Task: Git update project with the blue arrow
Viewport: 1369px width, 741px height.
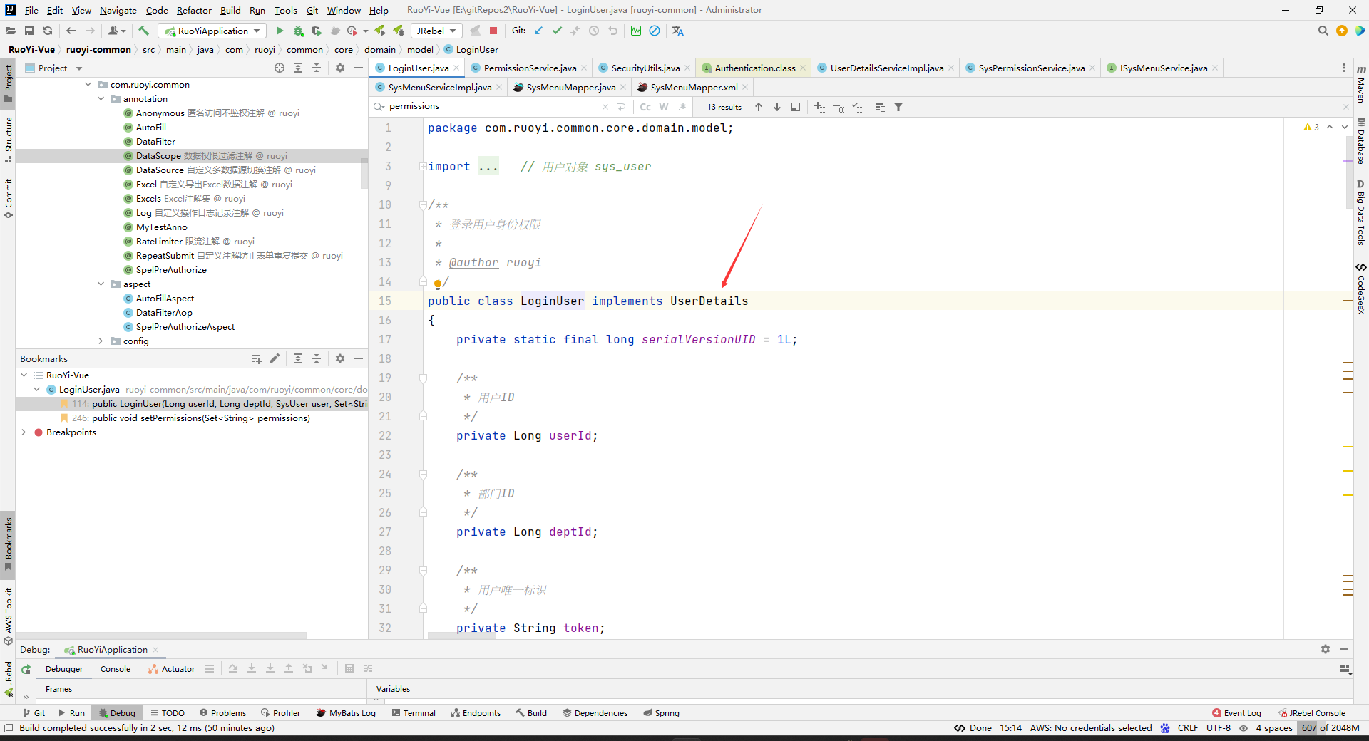Action: (538, 31)
